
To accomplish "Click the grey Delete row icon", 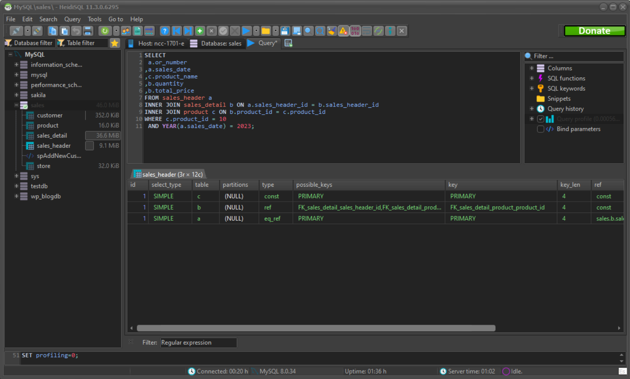I will click(x=211, y=31).
